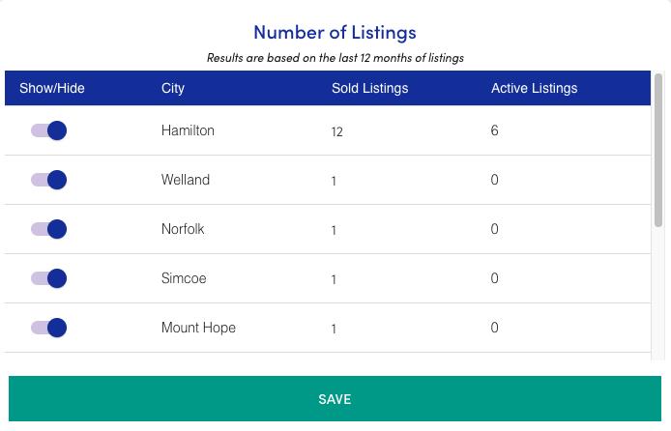Click the Simcoe city cell
This screenshot has width=671, height=431.
(x=184, y=278)
